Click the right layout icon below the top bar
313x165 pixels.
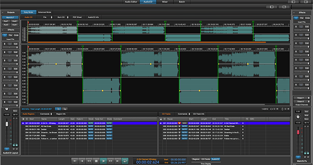(284, 7)
